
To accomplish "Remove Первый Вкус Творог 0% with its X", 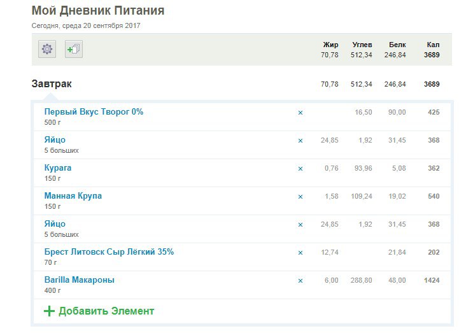I will (300, 113).
